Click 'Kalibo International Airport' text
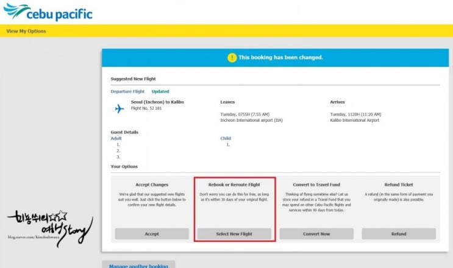Screen dimensions: 453x268 tap(354, 121)
